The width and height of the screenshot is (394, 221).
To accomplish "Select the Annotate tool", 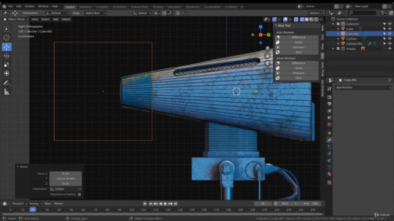I will 7,83.
